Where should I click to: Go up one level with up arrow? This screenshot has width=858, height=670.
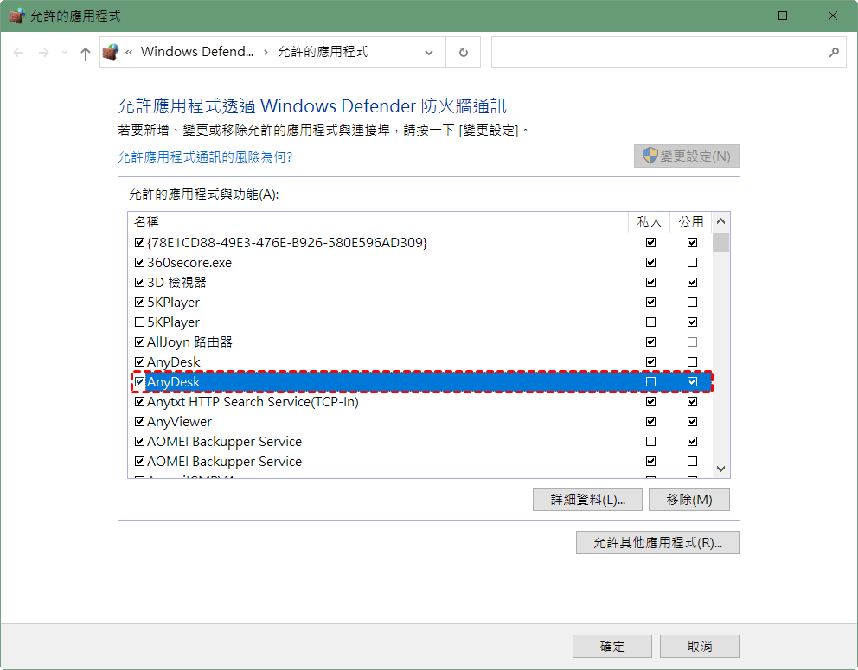[86, 53]
